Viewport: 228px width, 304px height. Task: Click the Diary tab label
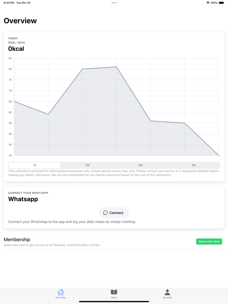point(114,298)
